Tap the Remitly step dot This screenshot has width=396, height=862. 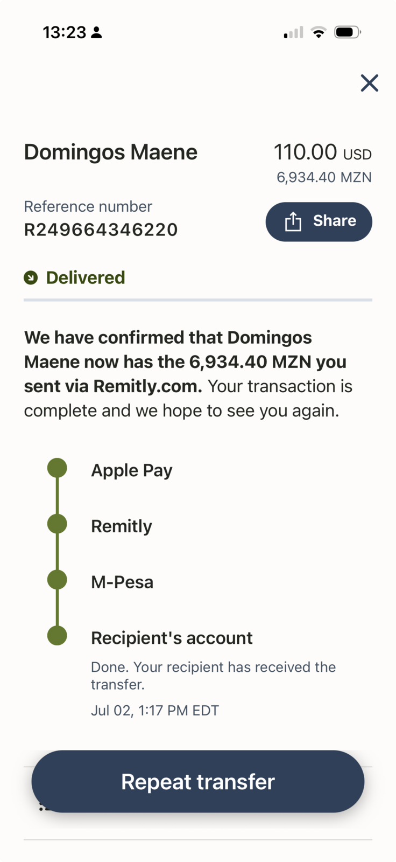pyautogui.click(x=57, y=524)
